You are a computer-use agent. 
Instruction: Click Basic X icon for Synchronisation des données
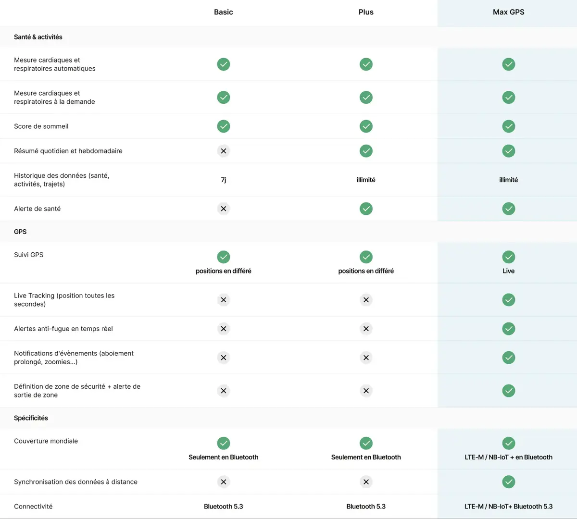pyautogui.click(x=224, y=482)
